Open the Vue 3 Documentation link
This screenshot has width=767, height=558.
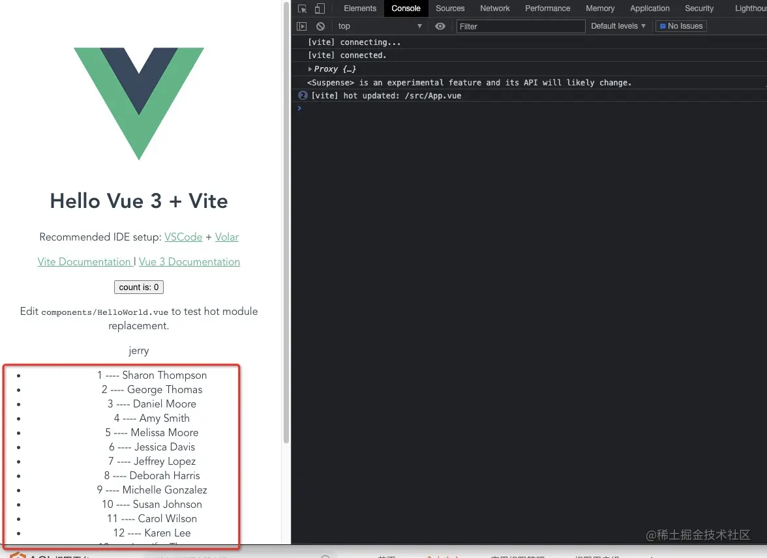coord(189,262)
